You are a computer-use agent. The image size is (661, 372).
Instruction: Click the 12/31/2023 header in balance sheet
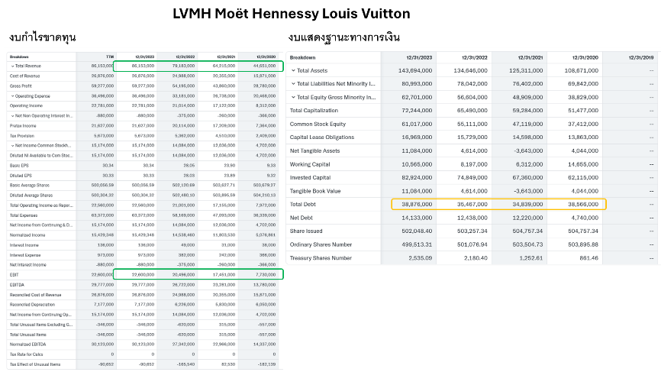click(419, 57)
